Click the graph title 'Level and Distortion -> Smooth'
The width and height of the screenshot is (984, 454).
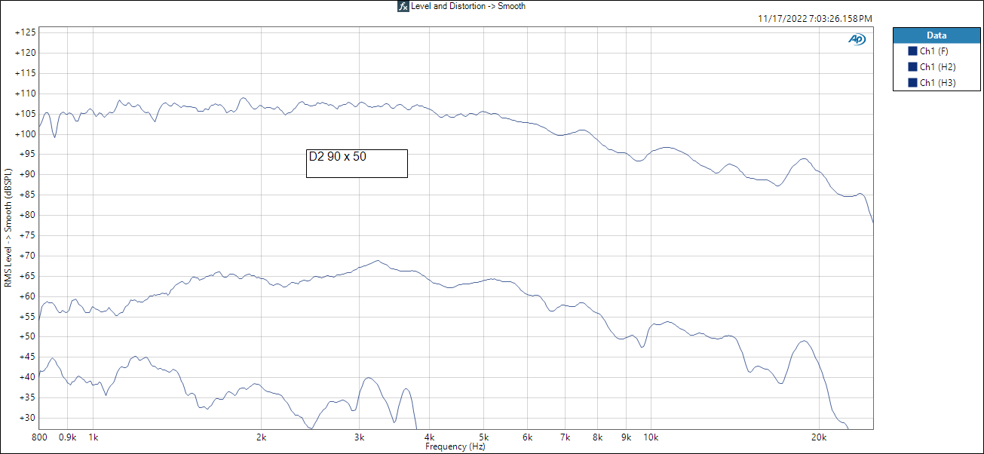coord(468,6)
